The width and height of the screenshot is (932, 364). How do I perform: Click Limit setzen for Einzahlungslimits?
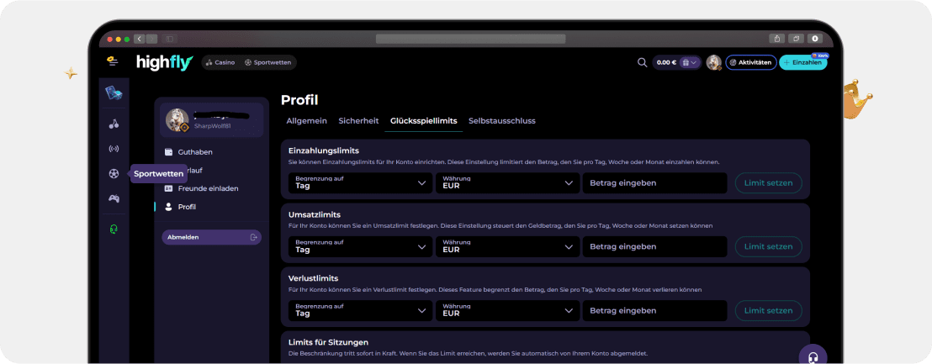768,183
